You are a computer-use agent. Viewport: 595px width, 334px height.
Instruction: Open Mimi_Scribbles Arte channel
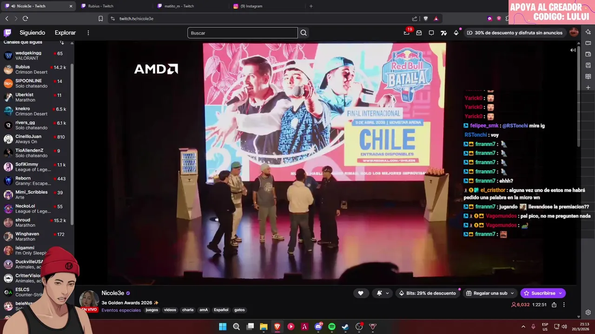coord(36,195)
